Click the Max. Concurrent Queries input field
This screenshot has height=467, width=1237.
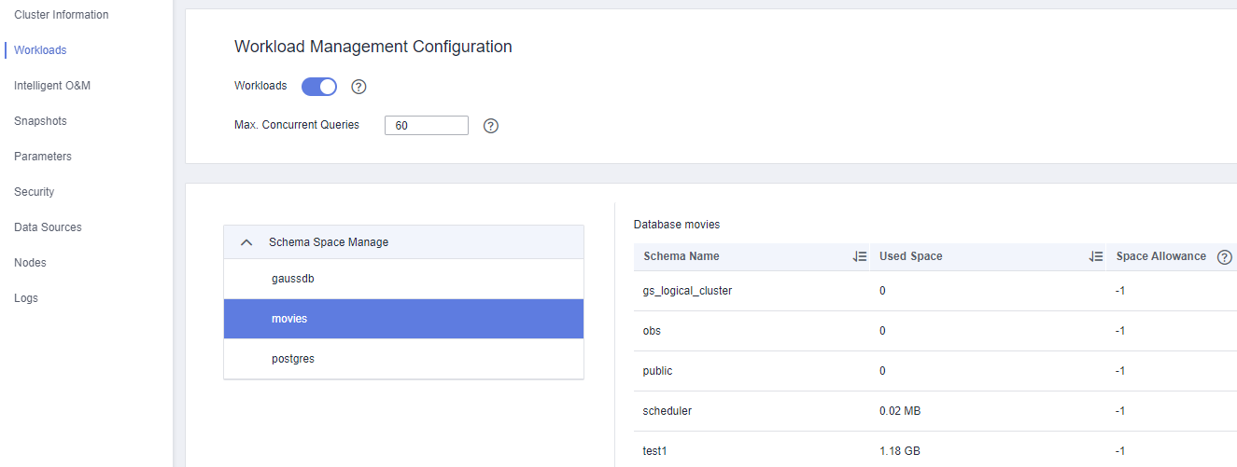426,126
